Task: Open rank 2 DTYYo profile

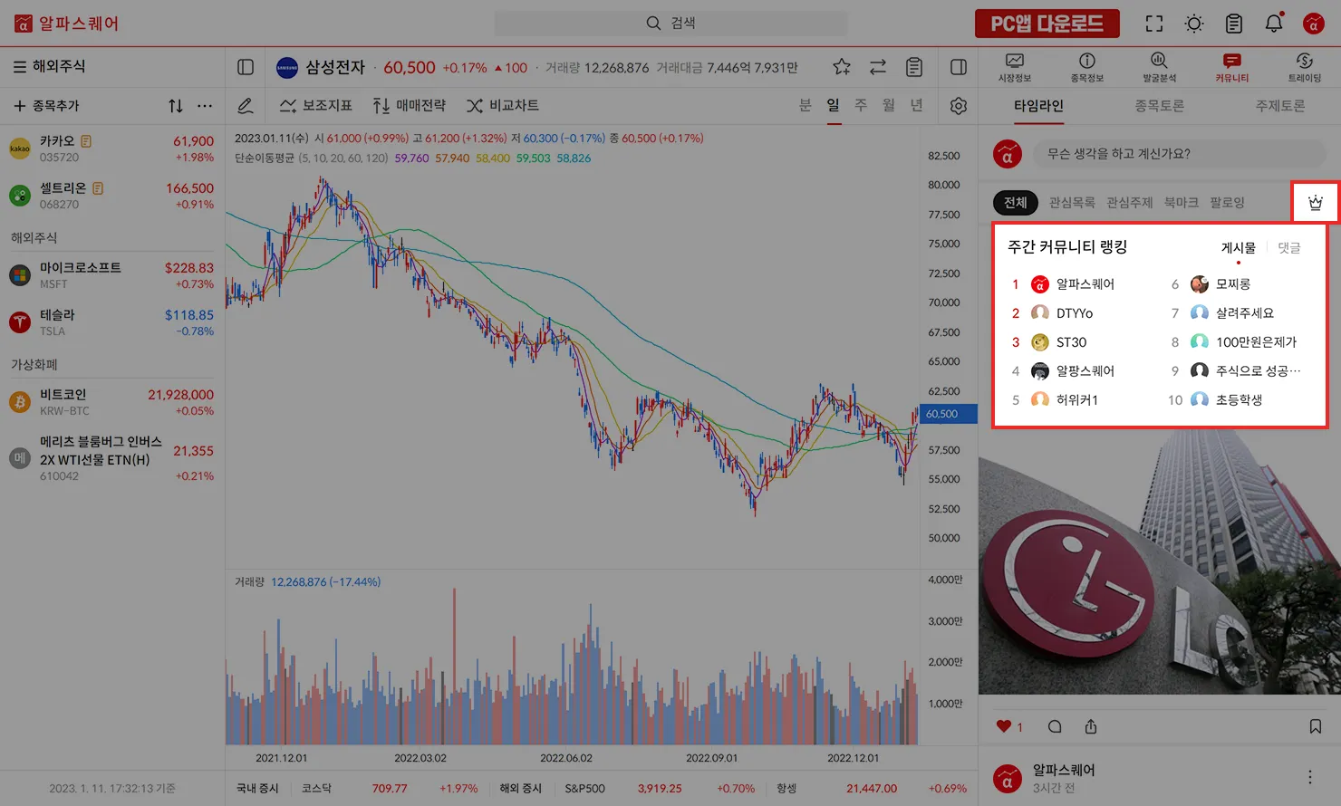Action: [x=1062, y=313]
